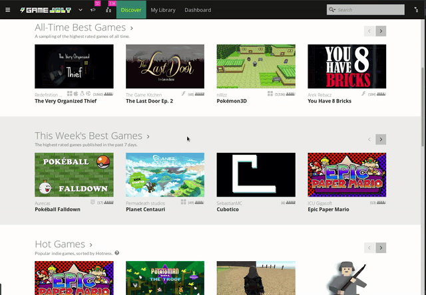Viewport: 426px width, 295px height.
Task: Click rating bars for Planet Centauri
Action: 200,203
